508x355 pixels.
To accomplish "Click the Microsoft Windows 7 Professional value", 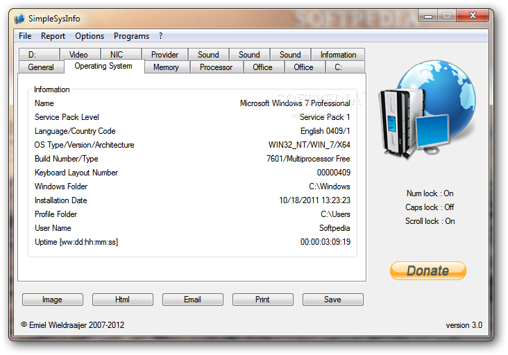I will pyautogui.click(x=295, y=103).
